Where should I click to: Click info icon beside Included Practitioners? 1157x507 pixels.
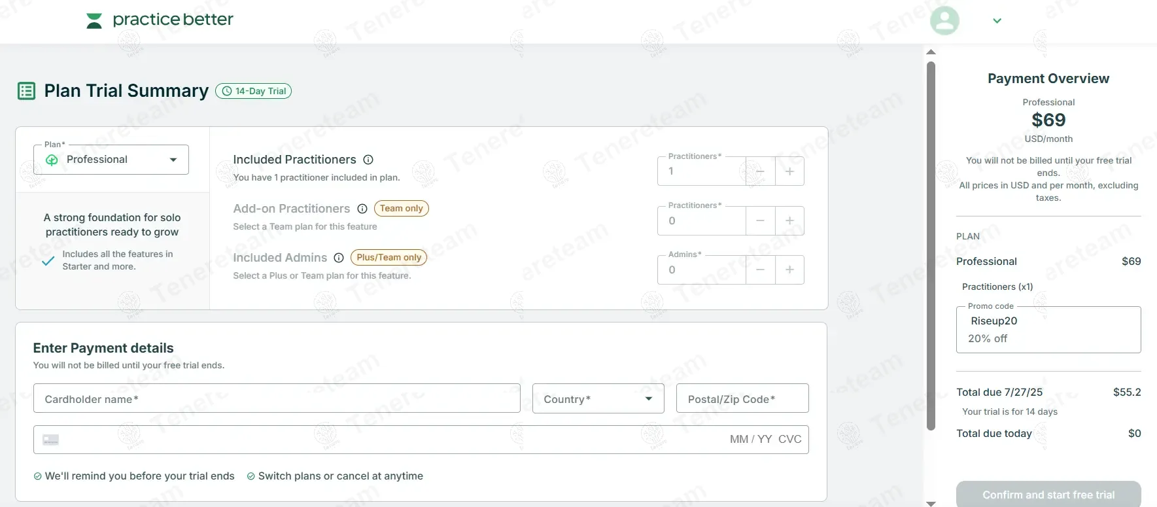pos(368,160)
